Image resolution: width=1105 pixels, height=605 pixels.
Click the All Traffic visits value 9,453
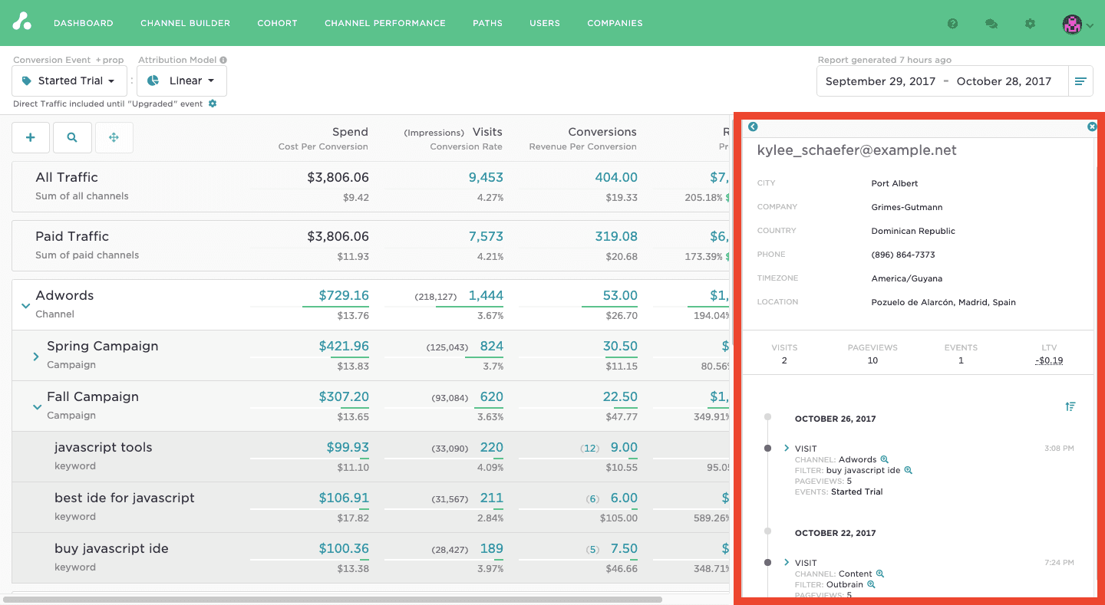click(x=486, y=177)
